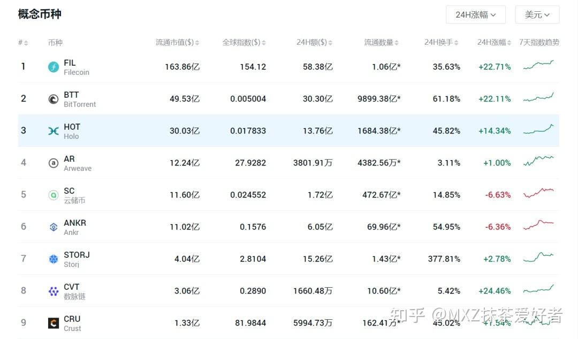Sort by the # rank column arrows
The height and width of the screenshot is (339, 578).
[x=26, y=43]
